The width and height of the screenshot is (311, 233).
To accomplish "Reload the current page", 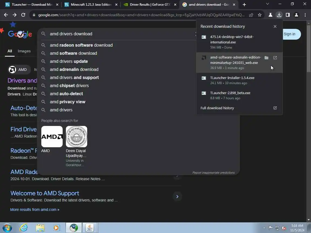I will coord(23,15).
